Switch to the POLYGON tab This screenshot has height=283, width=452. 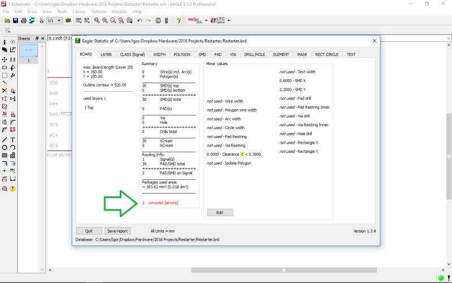point(181,54)
